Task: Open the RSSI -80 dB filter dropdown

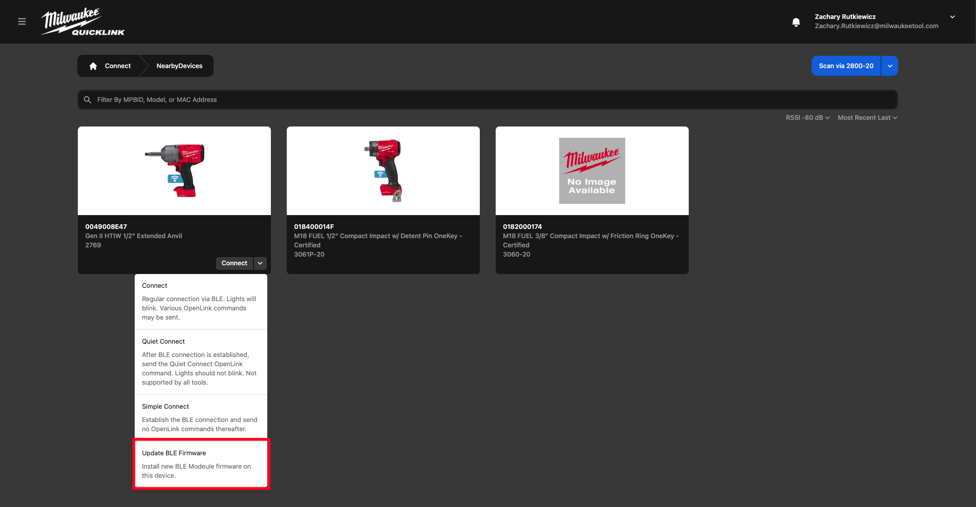Action: pyautogui.click(x=808, y=118)
